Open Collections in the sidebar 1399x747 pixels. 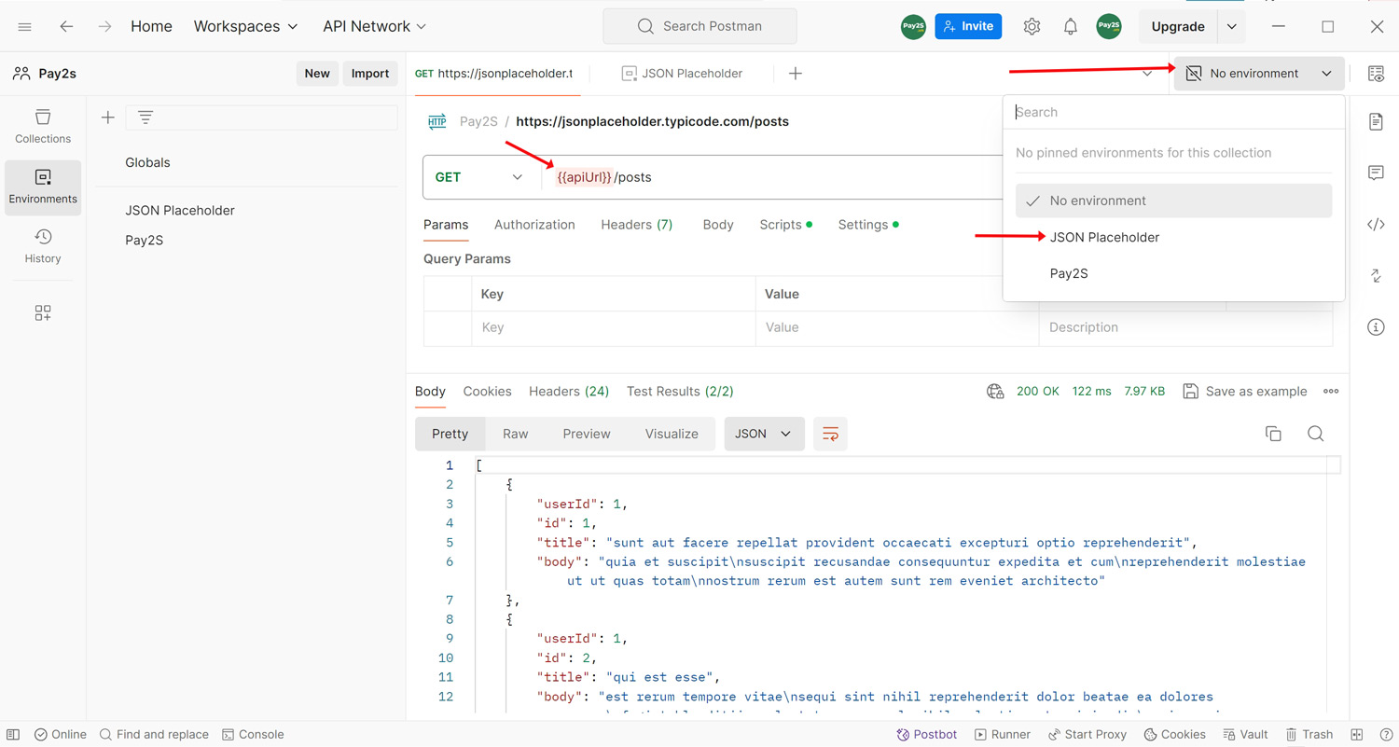coord(43,127)
